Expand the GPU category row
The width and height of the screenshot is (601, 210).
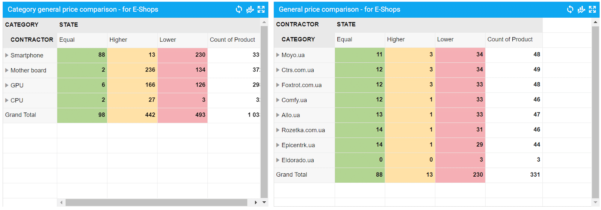pos(7,85)
